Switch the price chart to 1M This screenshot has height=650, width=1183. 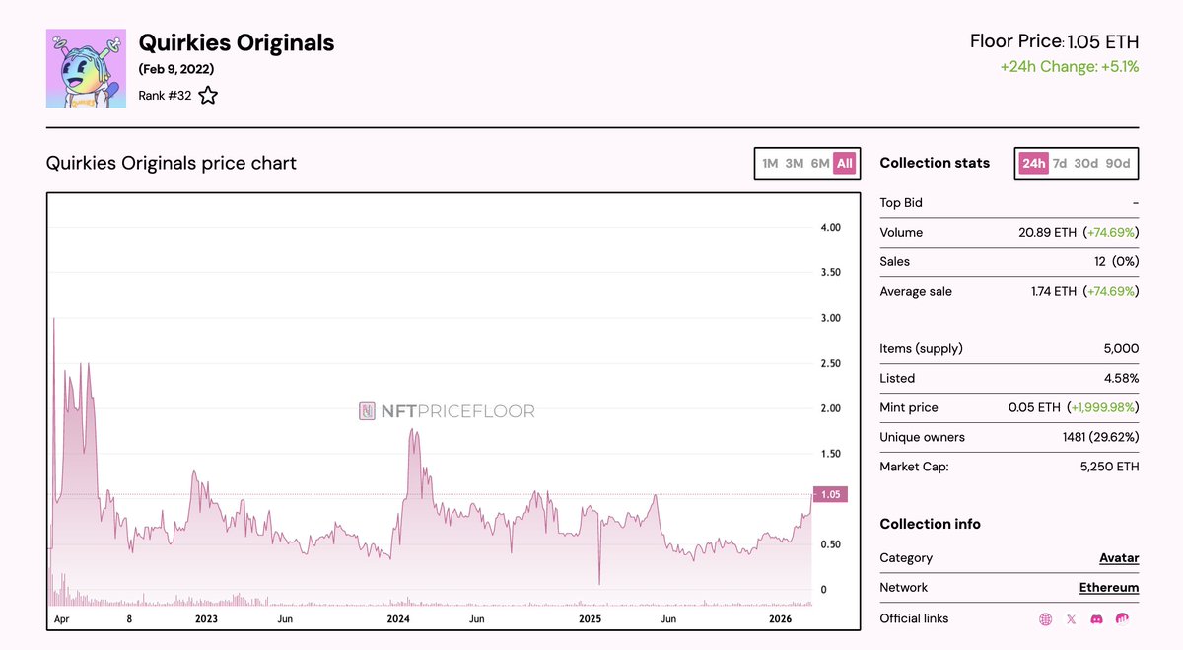click(x=770, y=164)
